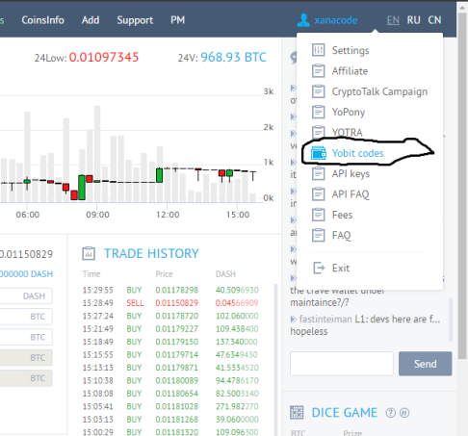Select API keys in the menu
This screenshot has width=468, height=436.
pyautogui.click(x=351, y=174)
